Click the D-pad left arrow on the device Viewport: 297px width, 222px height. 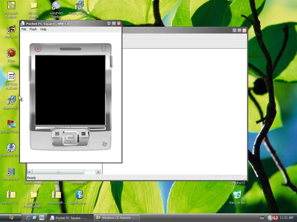point(65,138)
